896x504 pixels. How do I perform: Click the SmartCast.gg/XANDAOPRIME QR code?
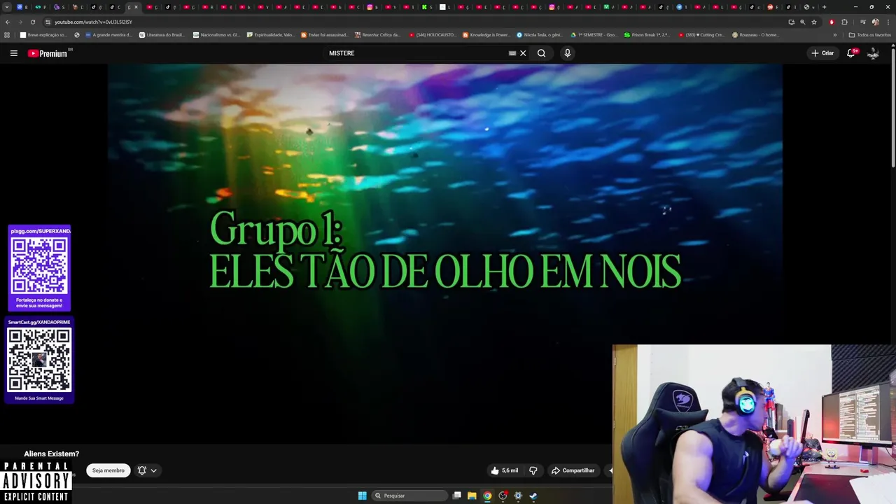(x=39, y=360)
